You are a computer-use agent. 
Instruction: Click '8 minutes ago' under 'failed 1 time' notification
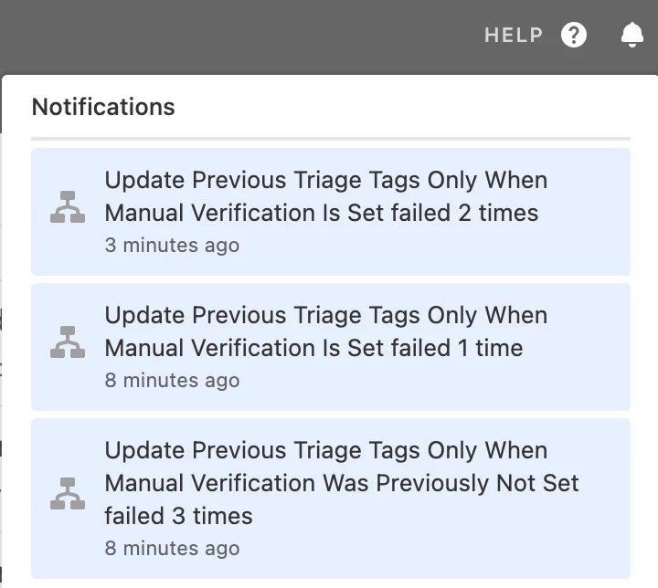point(172,381)
